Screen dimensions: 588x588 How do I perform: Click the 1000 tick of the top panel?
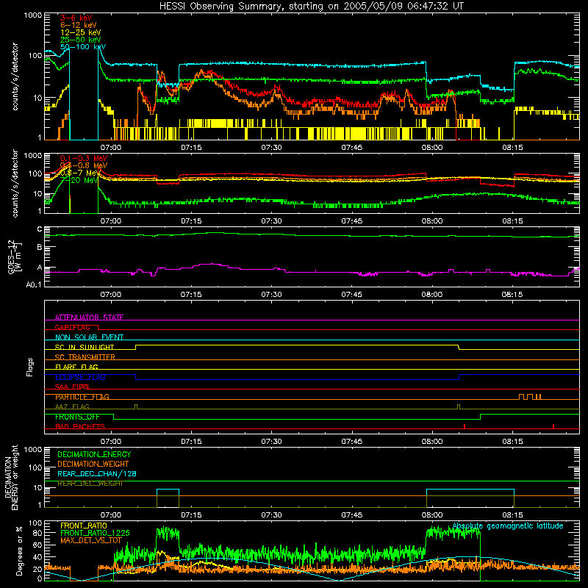point(33,15)
